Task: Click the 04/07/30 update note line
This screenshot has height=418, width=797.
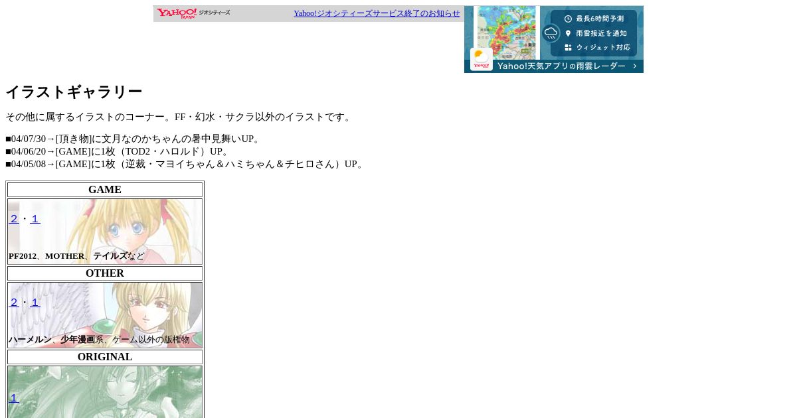Action: [134, 139]
